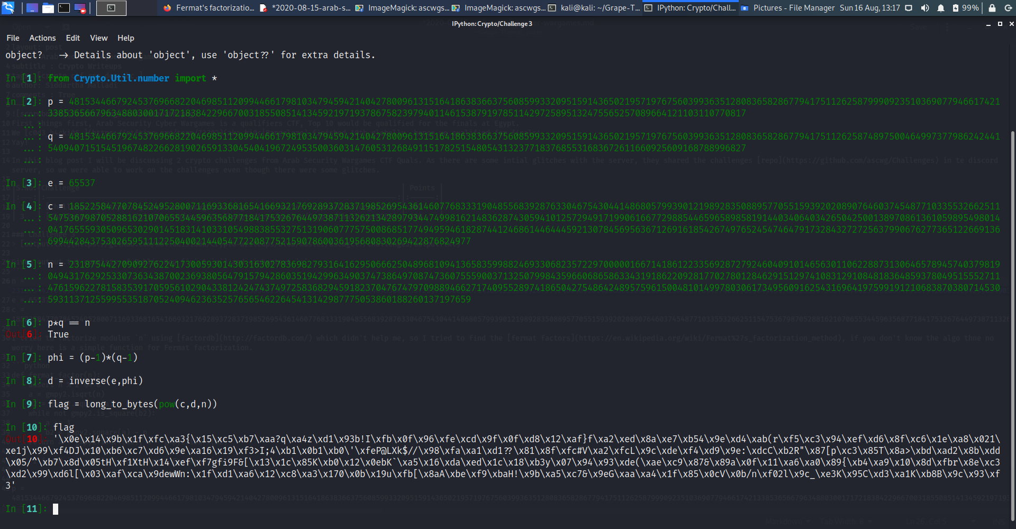Select the active terminal workspace box

pos(111,8)
